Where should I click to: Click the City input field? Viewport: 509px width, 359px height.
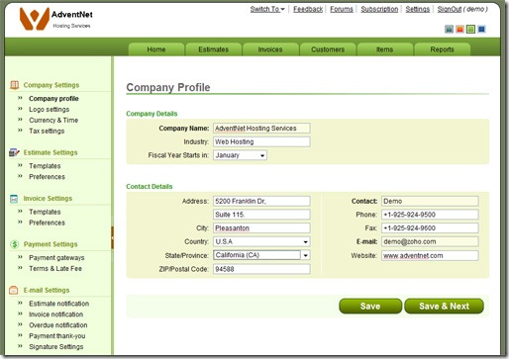click(x=261, y=228)
